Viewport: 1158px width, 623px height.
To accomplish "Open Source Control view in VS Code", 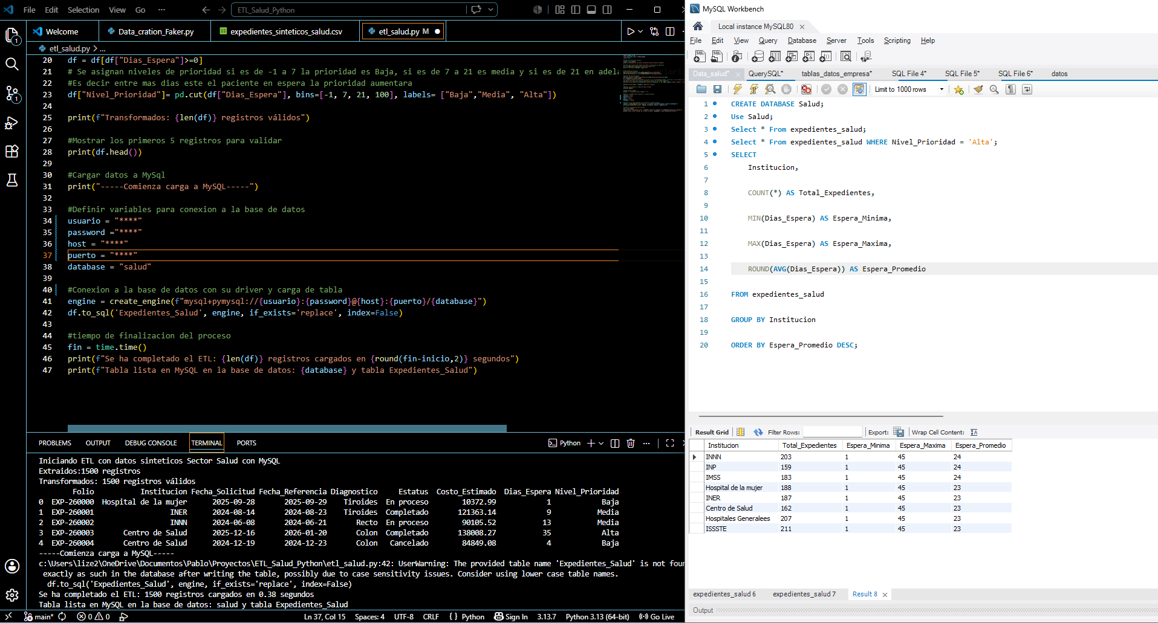I will coord(12,94).
